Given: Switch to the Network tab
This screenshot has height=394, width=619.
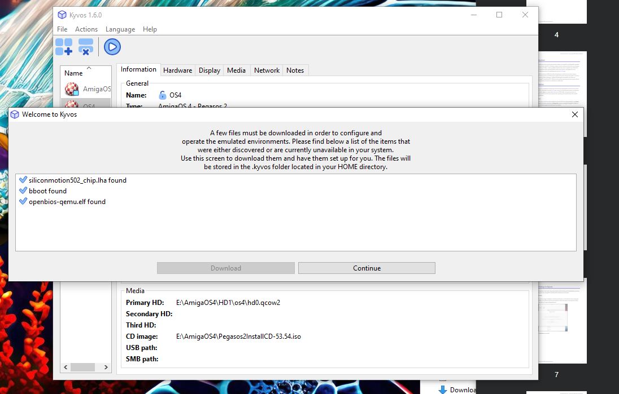Looking at the screenshot, I should (267, 70).
